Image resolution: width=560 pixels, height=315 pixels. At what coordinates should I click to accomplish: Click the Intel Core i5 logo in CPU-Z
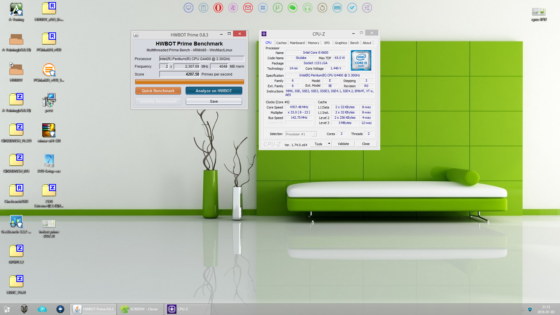click(361, 60)
